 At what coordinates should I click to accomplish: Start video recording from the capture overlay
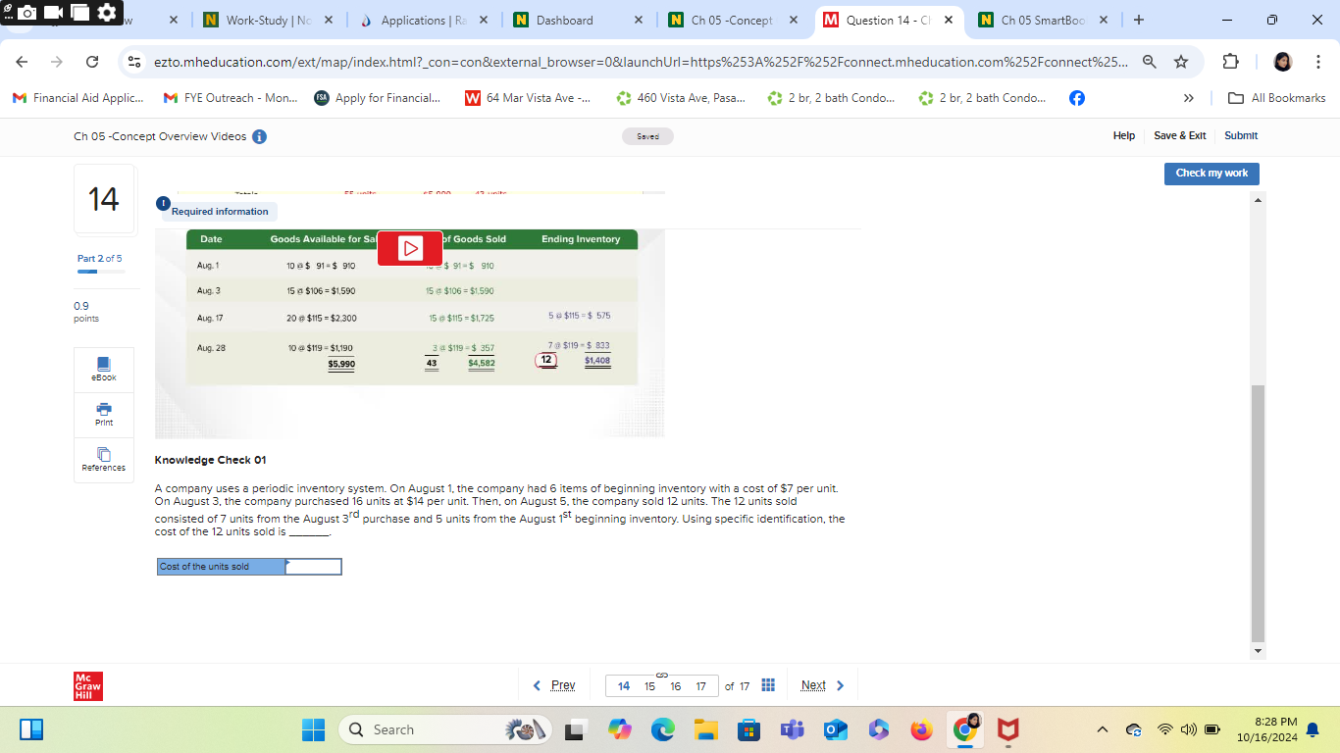[54, 13]
